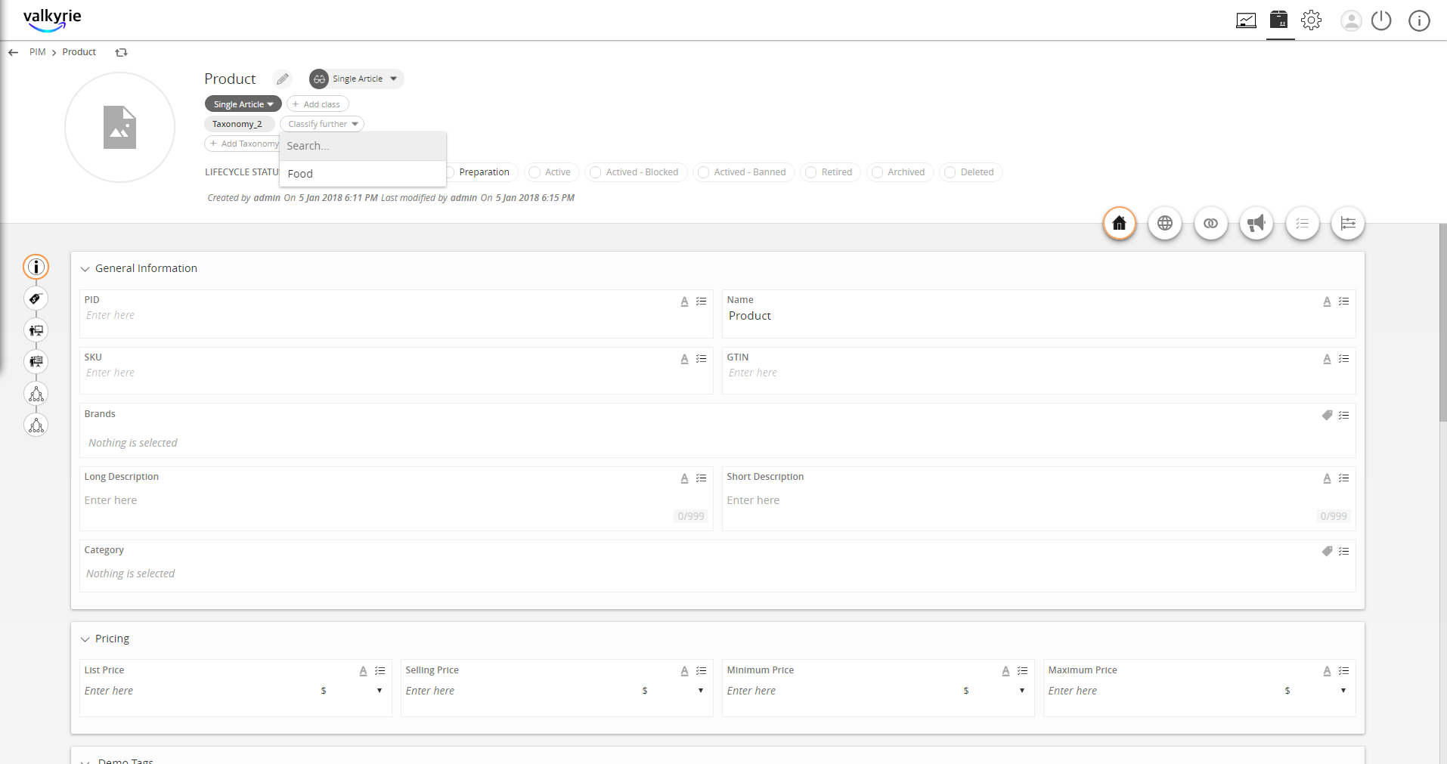Click the tag icon on Category field
The image size is (1447, 764).
pyautogui.click(x=1327, y=552)
